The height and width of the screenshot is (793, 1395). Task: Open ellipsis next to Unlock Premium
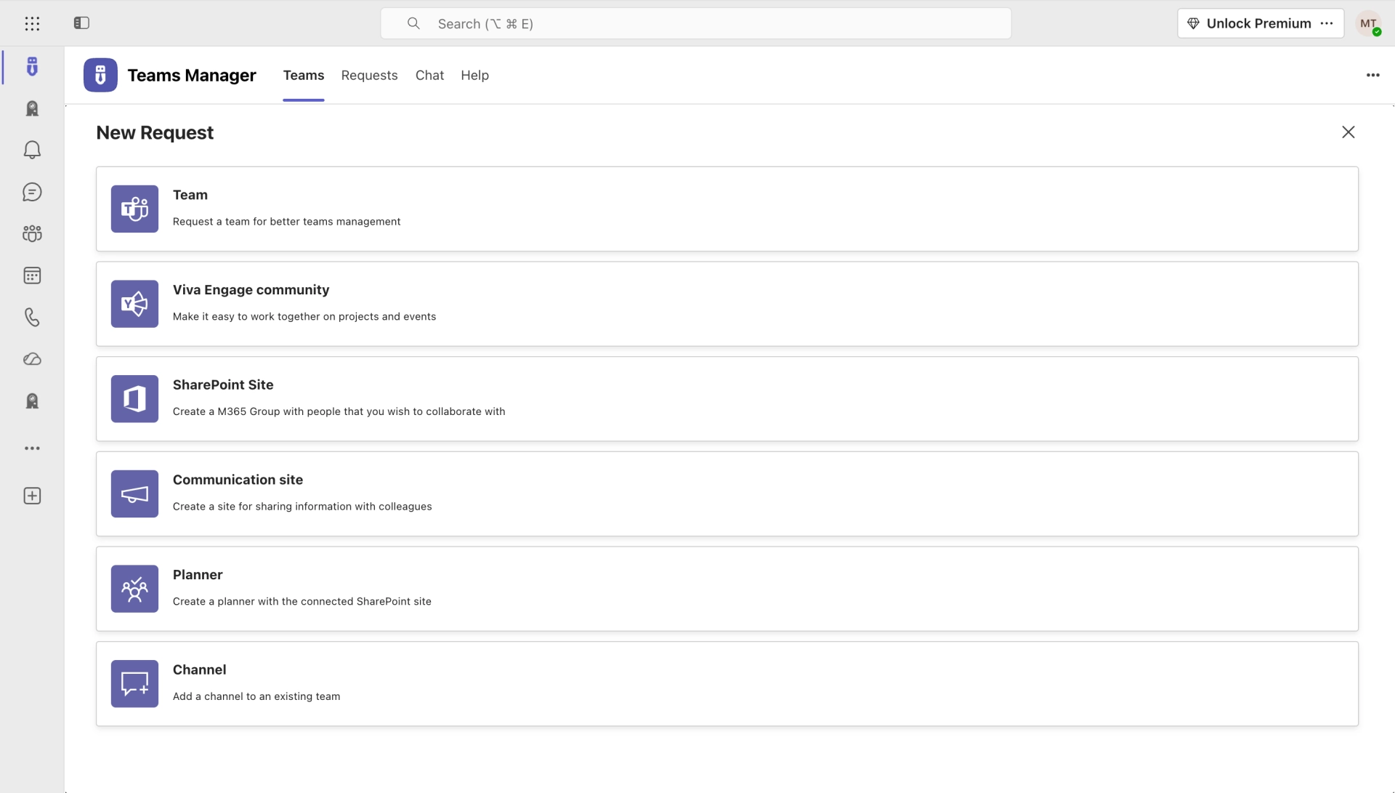click(1327, 23)
